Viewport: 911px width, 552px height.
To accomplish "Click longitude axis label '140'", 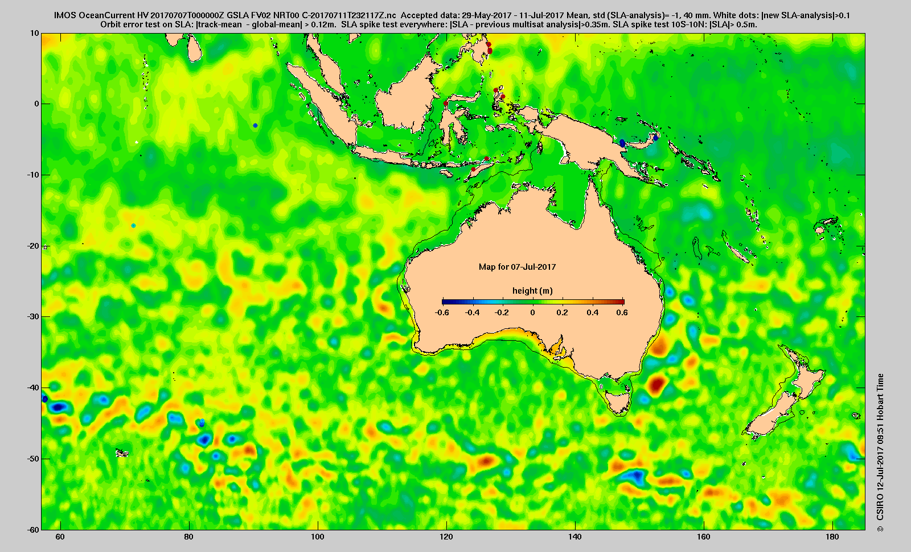I will point(575,537).
